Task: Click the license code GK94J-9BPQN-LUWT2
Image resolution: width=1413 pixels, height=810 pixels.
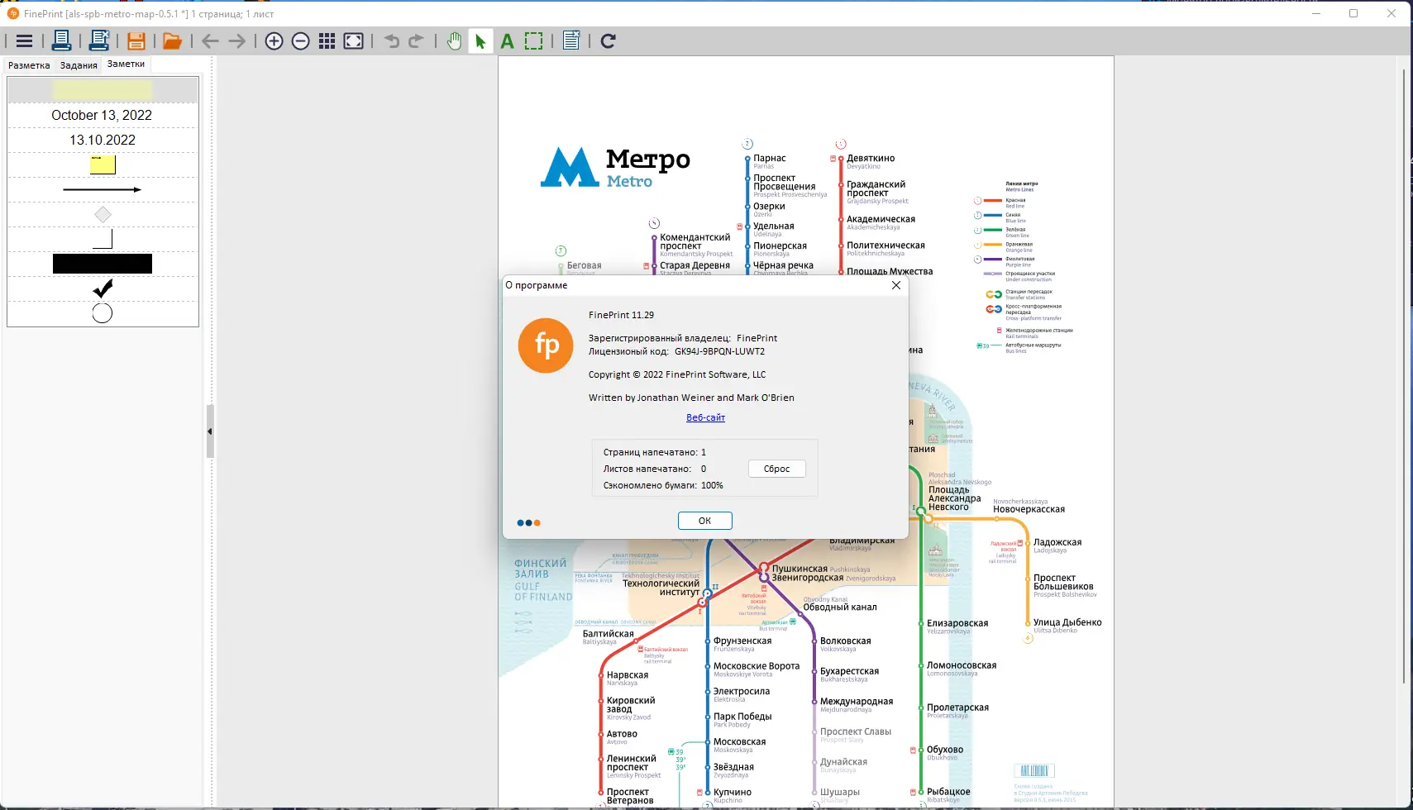Action: 719,351
